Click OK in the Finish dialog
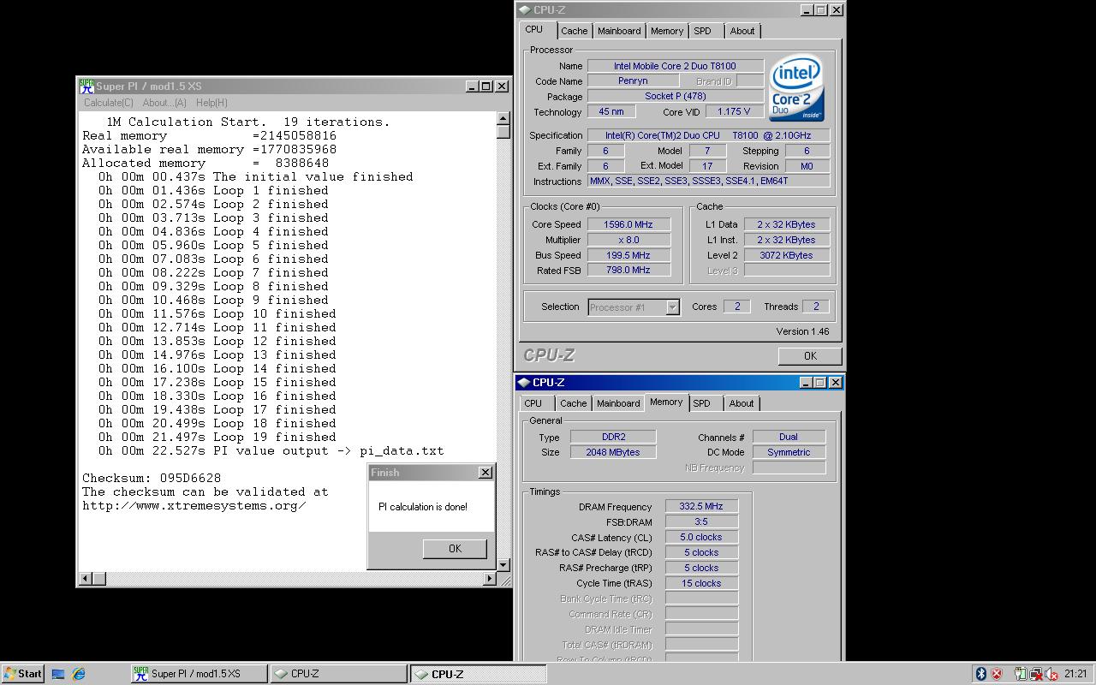Image resolution: width=1096 pixels, height=685 pixels. pyautogui.click(x=455, y=549)
